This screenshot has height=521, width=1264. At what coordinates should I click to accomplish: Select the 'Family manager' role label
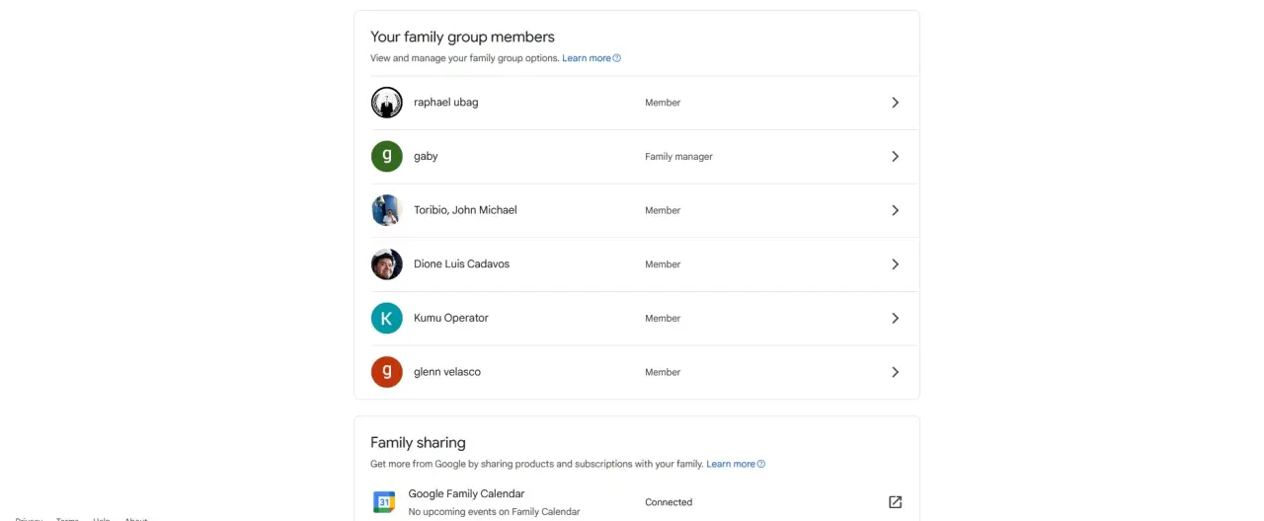point(678,157)
